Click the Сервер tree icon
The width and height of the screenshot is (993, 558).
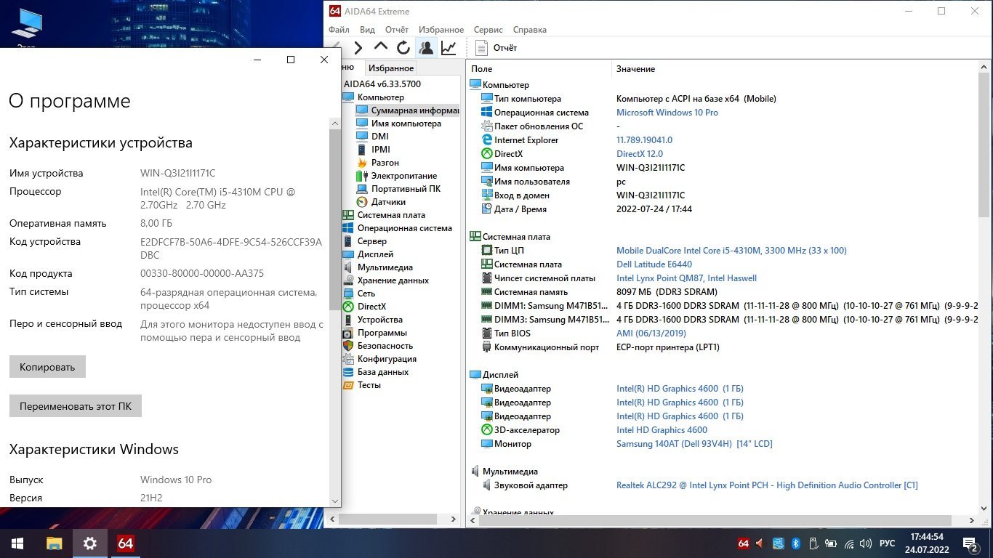pos(348,241)
